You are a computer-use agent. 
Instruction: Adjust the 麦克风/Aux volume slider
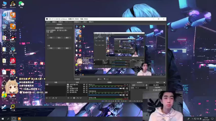click(105, 88)
